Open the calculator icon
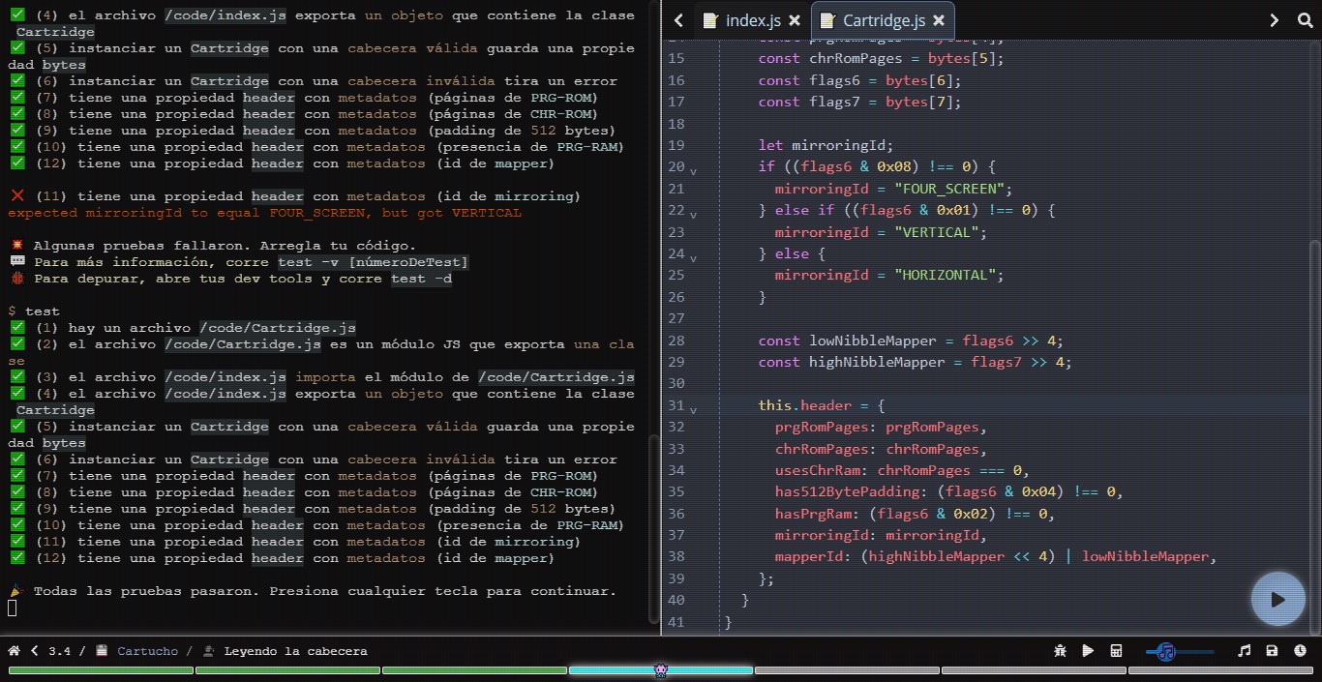This screenshot has width=1322, height=682. coord(1115,651)
